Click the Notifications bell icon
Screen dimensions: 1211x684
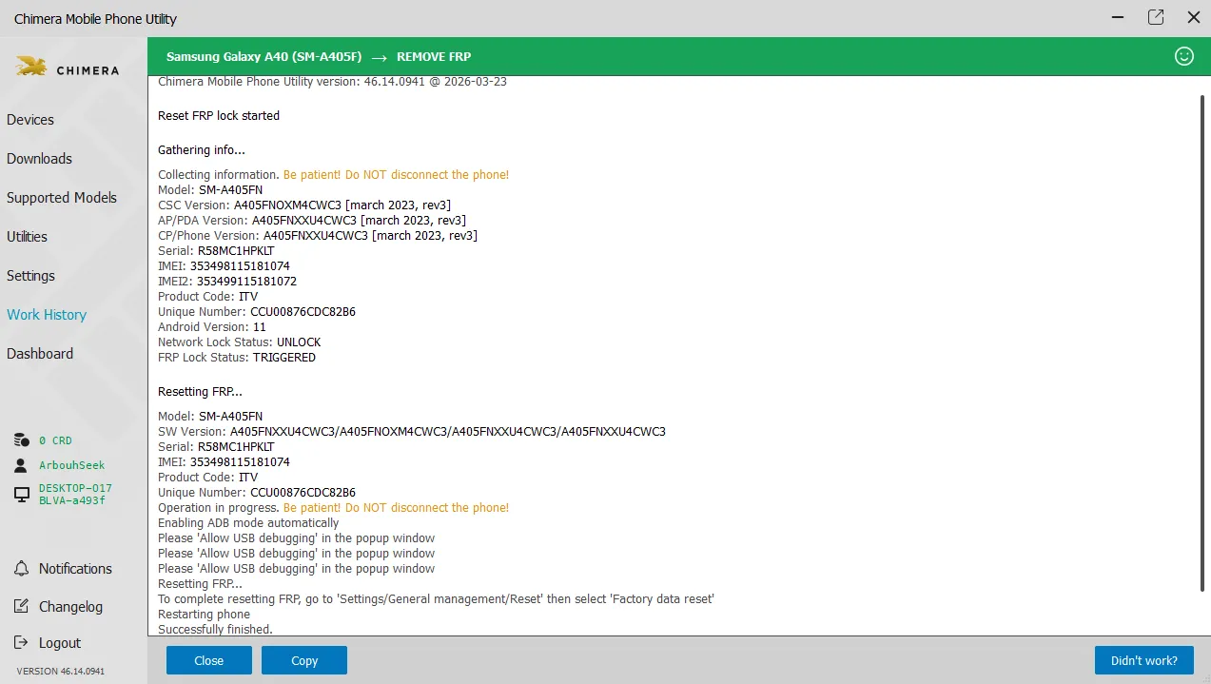pos(21,569)
